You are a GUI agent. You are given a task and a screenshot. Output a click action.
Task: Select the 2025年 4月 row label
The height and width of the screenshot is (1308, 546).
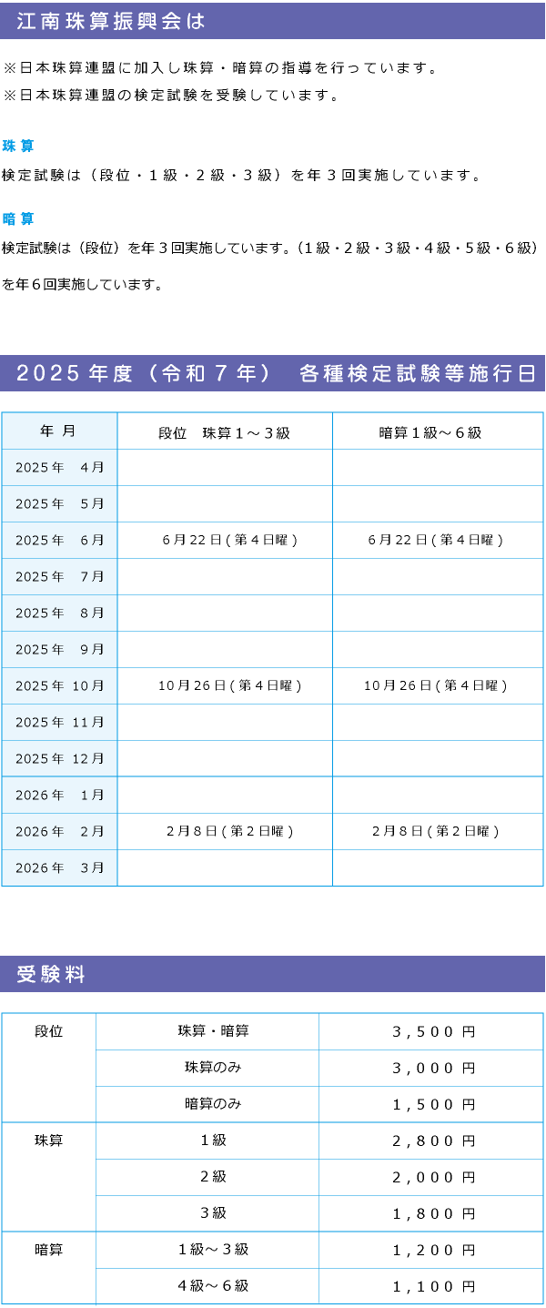click(59, 467)
